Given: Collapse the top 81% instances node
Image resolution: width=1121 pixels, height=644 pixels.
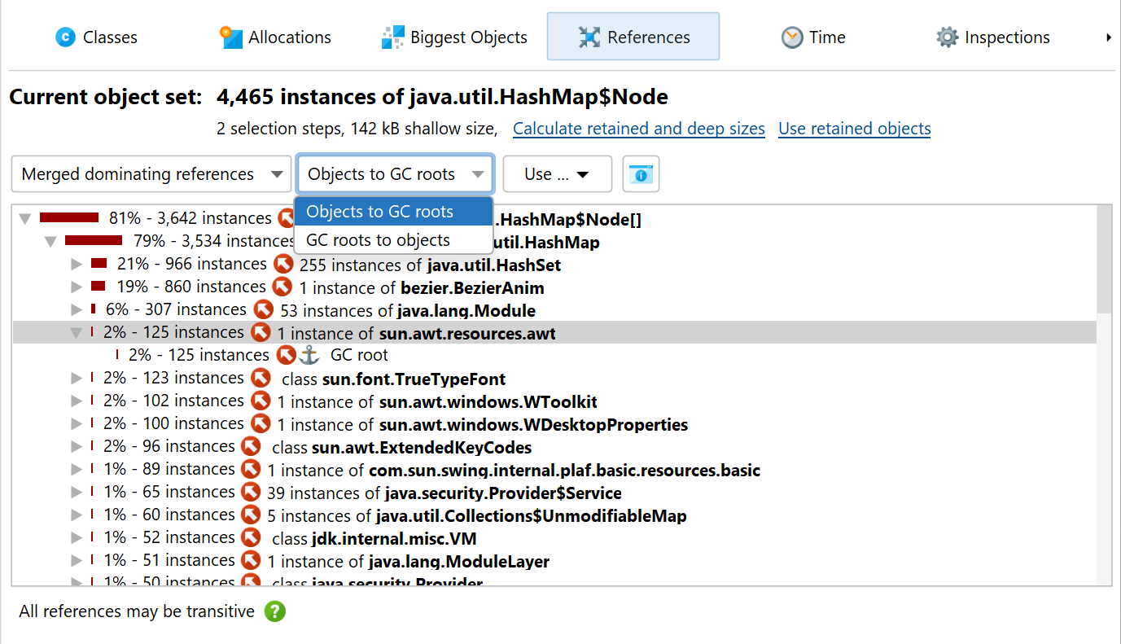Looking at the screenshot, I should 25,219.
